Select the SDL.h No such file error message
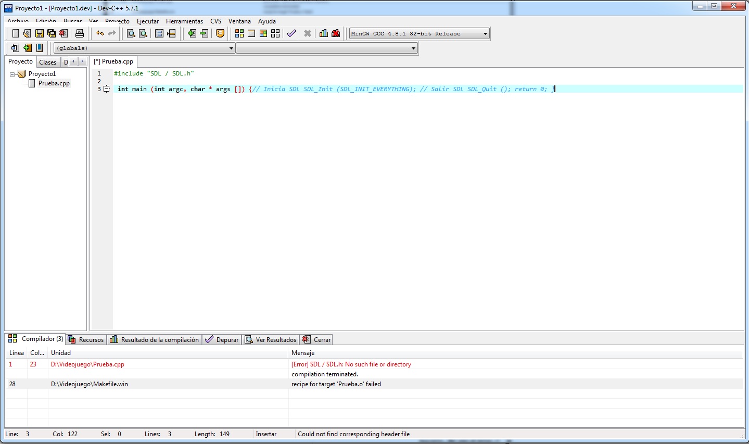 point(351,364)
